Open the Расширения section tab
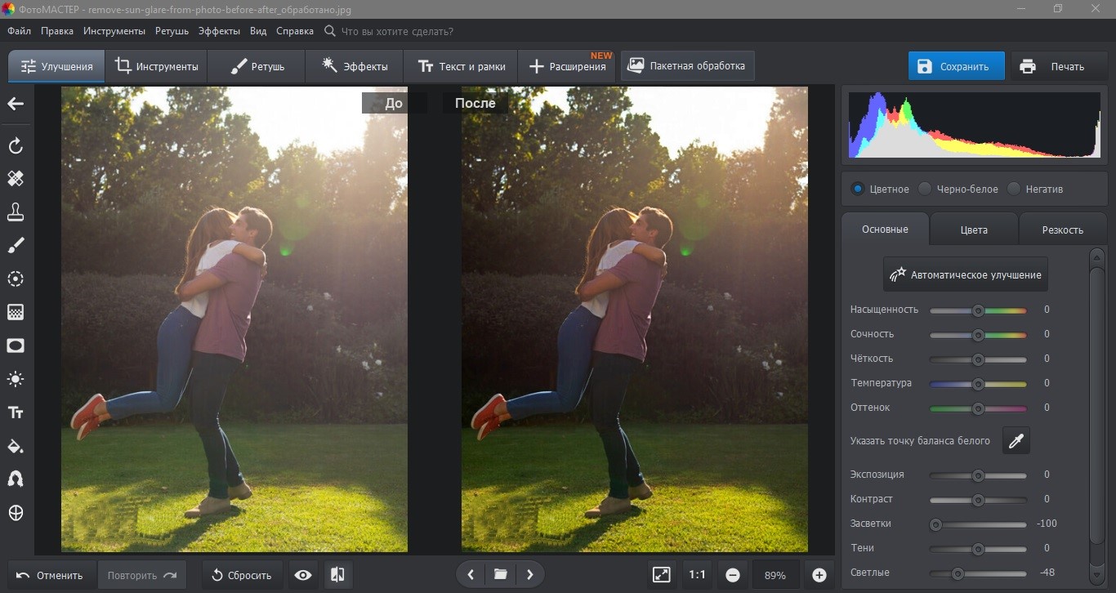The width and height of the screenshot is (1116, 593). tap(568, 66)
